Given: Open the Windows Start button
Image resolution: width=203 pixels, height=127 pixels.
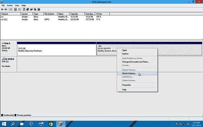Looking at the screenshot, I should click(x=4, y=124).
